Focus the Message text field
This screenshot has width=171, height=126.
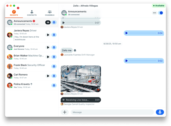(112, 112)
